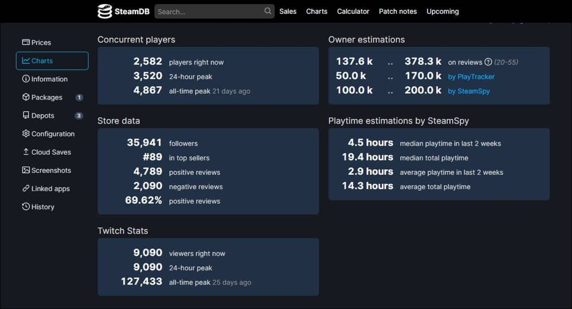Click the Concurrent players heading
Viewport: 572px width, 309px height.
click(136, 40)
